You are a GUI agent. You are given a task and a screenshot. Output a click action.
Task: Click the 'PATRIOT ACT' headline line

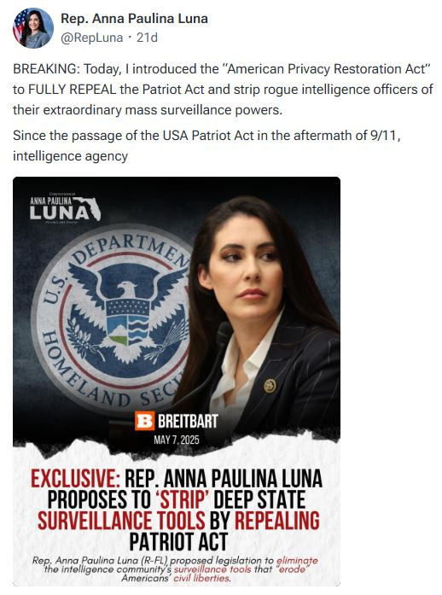click(x=178, y=541)
